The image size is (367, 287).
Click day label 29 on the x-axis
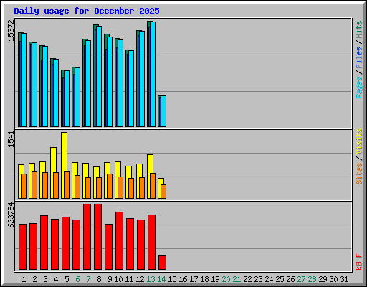(323, 279)
